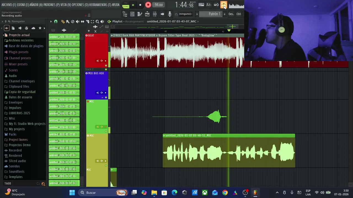Select the slip tool double arrow
This screenshot has height=198, width=353.
click(x=82, y=21)
